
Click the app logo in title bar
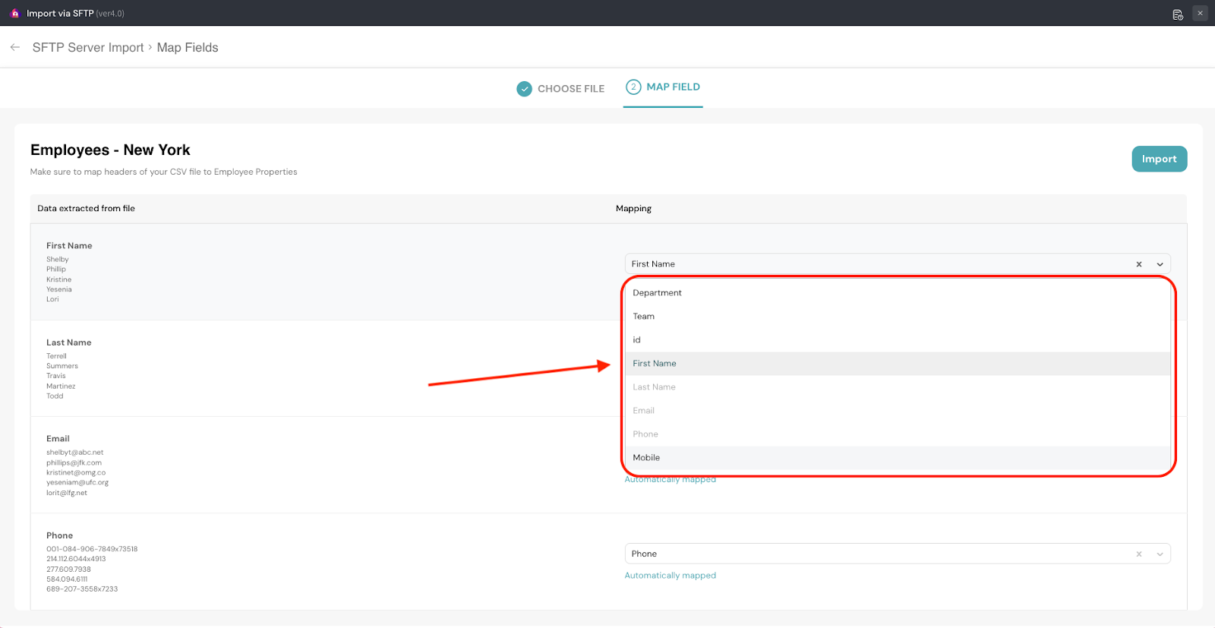(x=14, y=13)
